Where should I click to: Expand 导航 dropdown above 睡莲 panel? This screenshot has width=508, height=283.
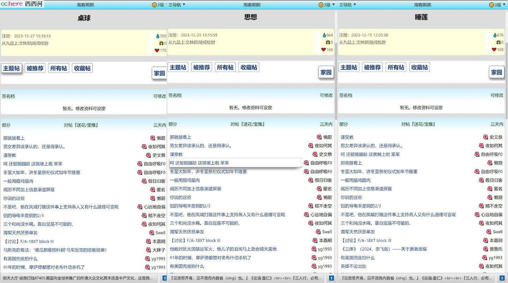click(347, 5)
